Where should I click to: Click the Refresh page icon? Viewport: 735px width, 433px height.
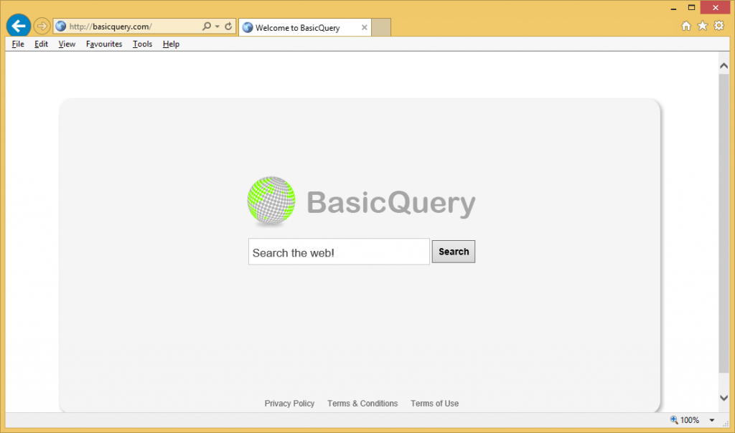click(229, 27)
